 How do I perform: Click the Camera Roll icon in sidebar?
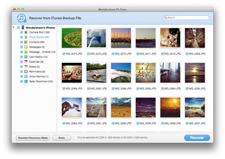pos(26,32)
